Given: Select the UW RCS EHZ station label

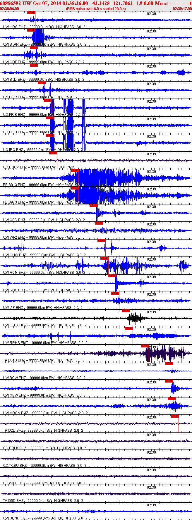Looking at the screenshot, I should pos(44,290).
